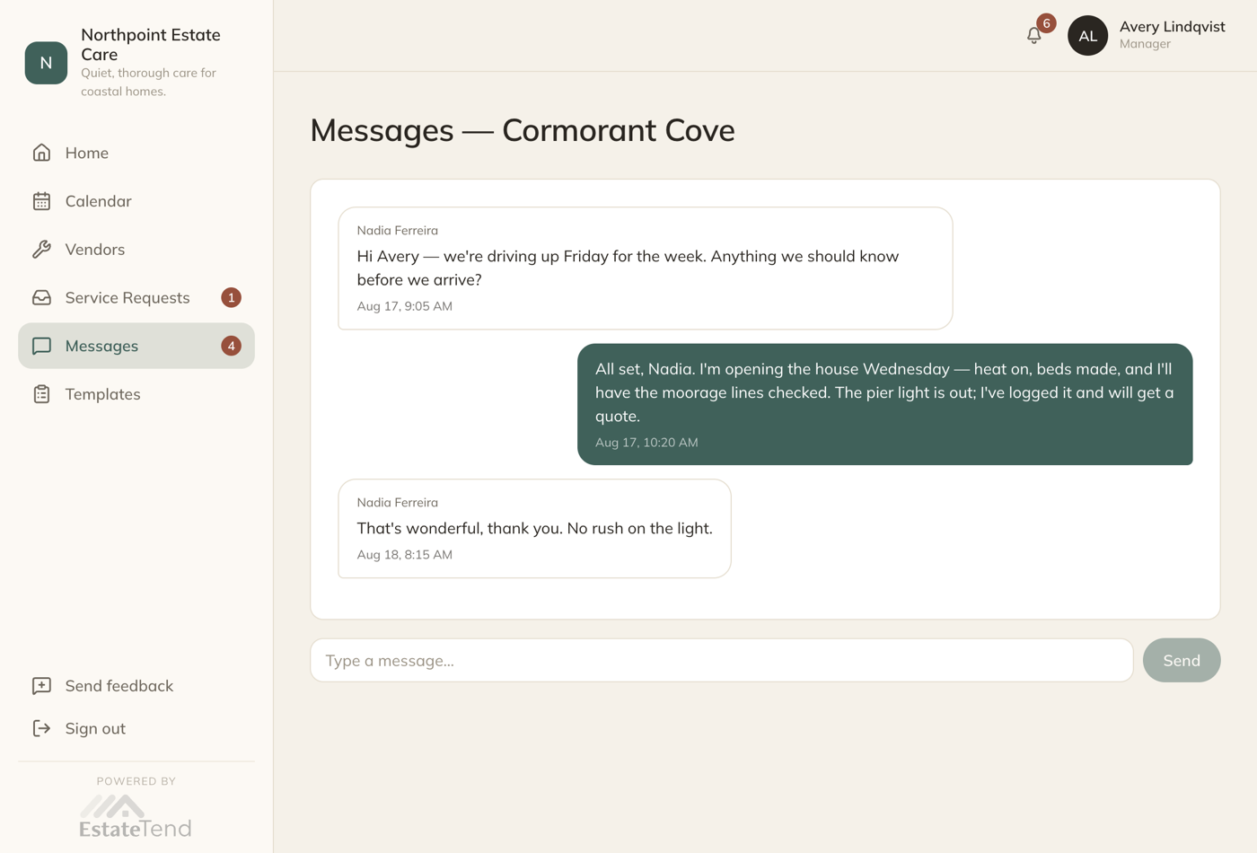Click the Messages unread badge showing 4

(x=231, y=346)
